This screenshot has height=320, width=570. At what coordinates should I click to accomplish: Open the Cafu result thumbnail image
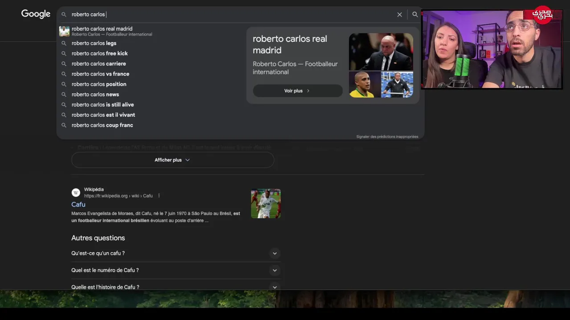point(266,204)
